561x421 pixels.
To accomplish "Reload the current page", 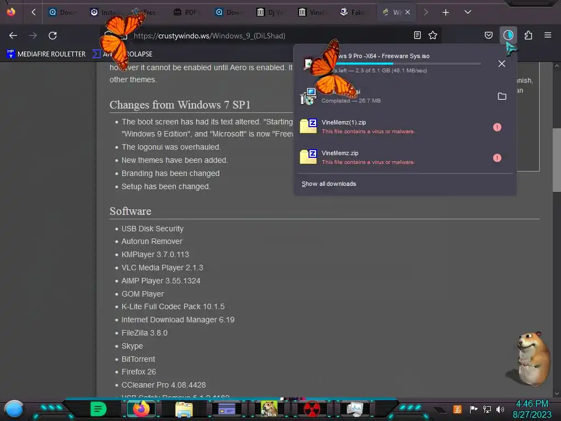I will [x=53, y=36].
